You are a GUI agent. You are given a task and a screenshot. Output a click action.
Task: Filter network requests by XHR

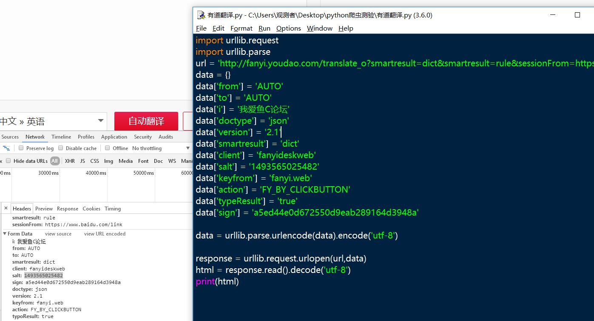(70, 161)
